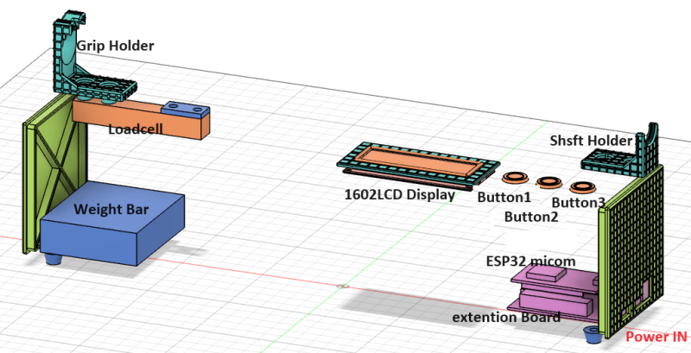Select the pink ESP32 board model

(x=555, y=293)
